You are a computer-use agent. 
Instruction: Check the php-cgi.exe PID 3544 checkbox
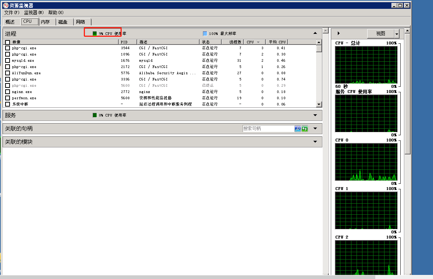pos(8,48)
